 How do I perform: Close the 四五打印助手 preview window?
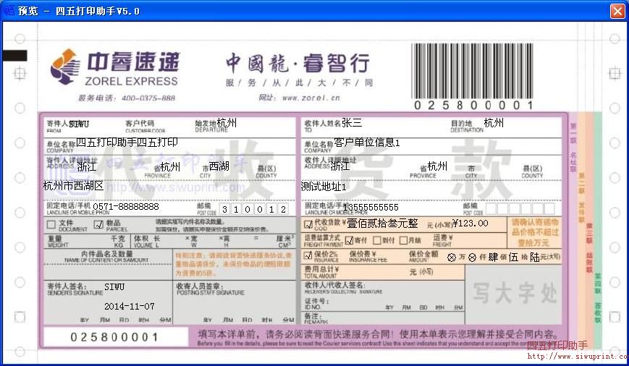617,11
